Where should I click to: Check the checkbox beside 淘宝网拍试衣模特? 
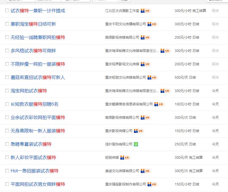(7, 91)
